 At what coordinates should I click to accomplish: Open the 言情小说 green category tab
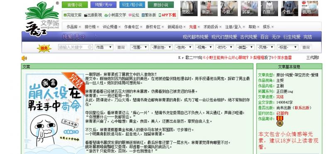click(75, 5)
